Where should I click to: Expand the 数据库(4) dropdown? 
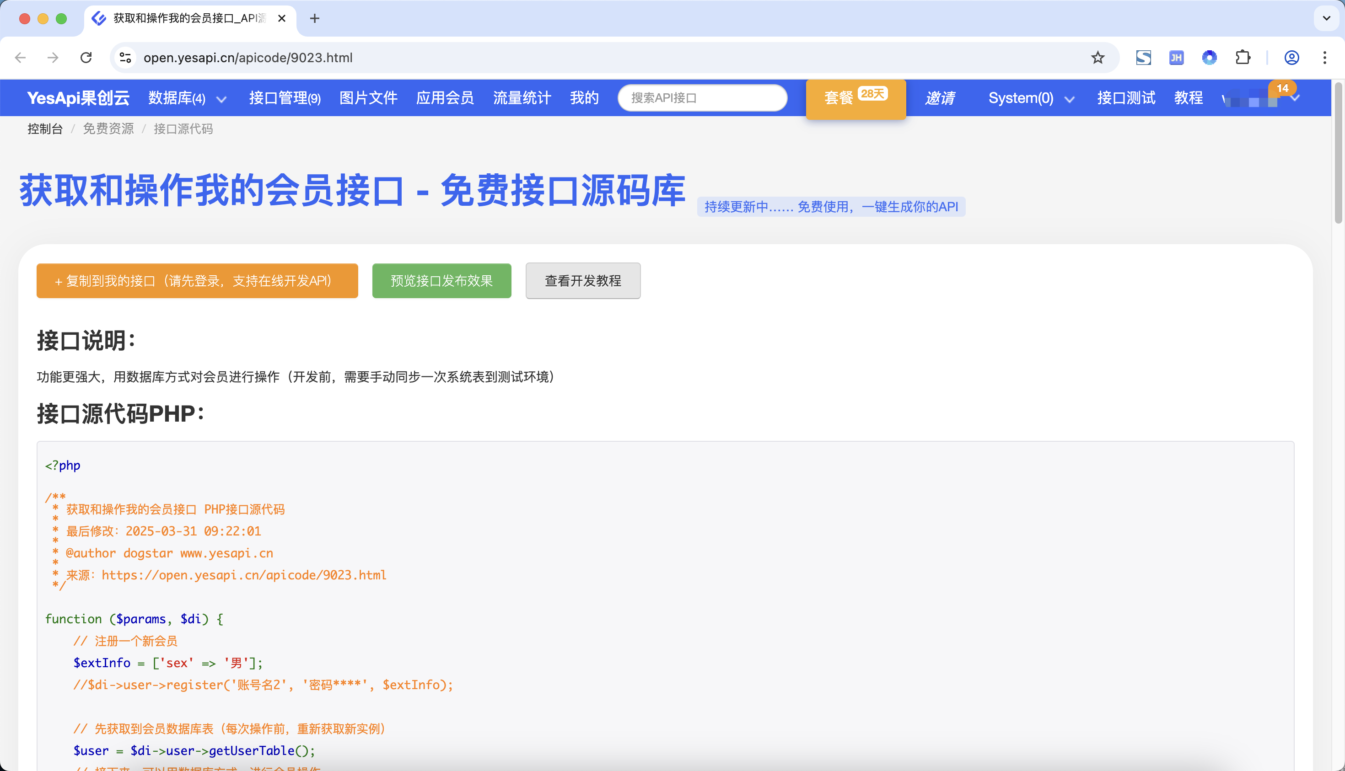coord(221,99)
